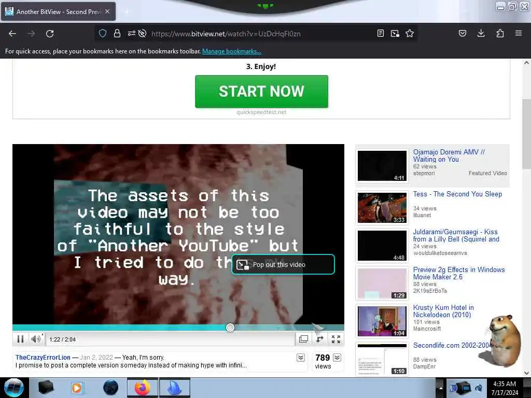Enter fullscreen video mode

pyautogui.click(x=336, y=339)
